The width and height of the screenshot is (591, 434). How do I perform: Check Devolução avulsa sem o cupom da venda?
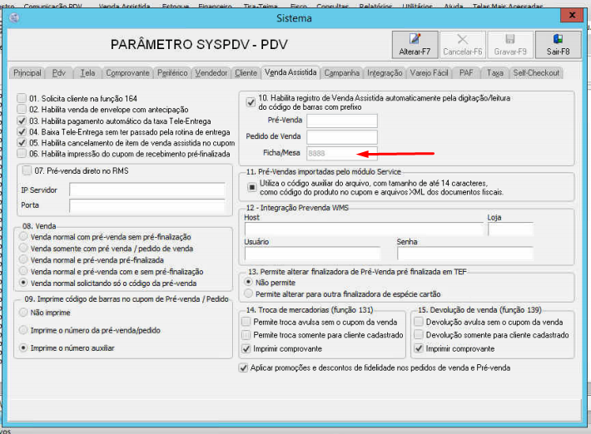(418, 322)
